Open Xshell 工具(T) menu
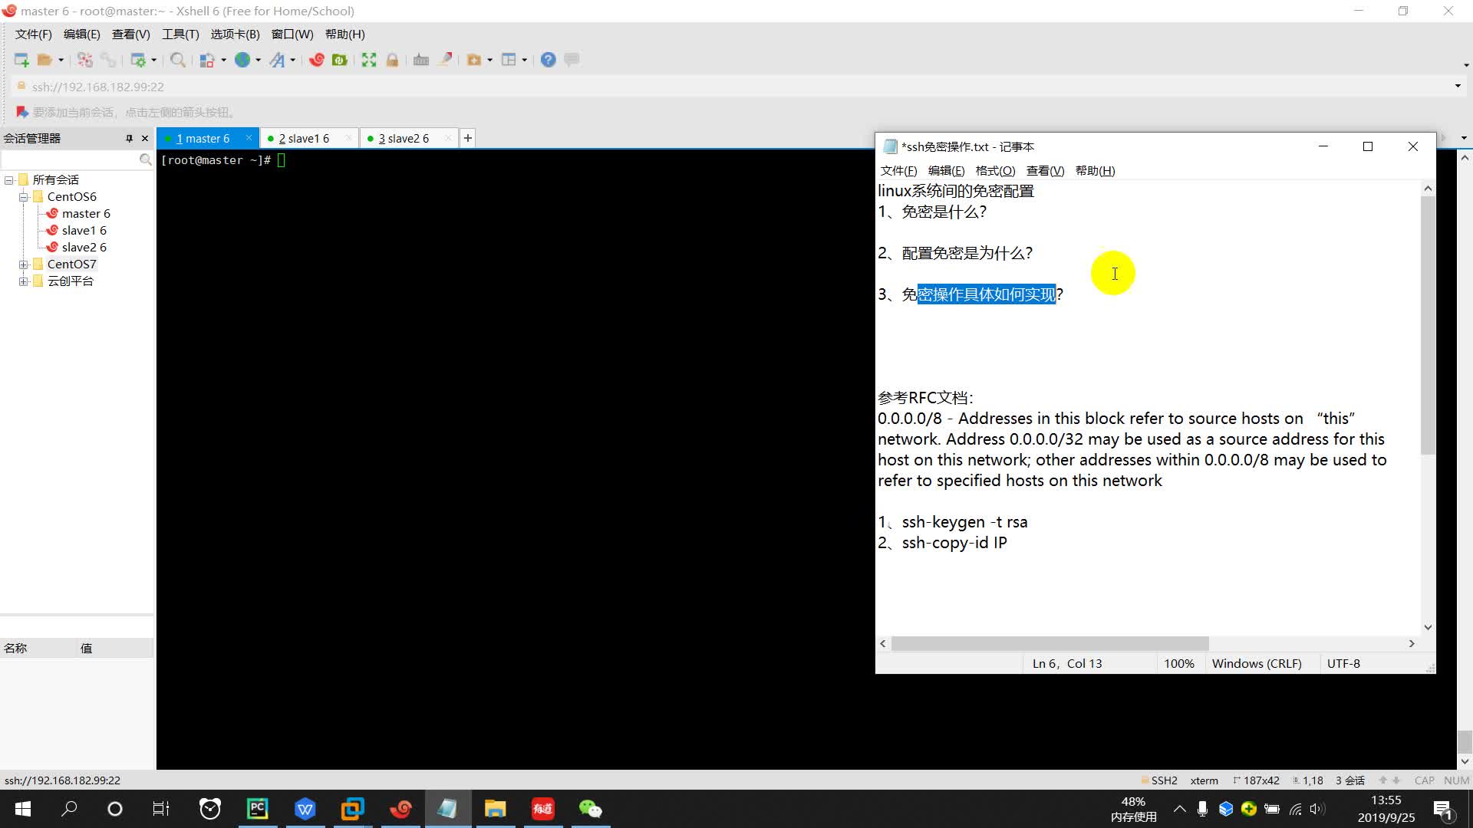 180,34
